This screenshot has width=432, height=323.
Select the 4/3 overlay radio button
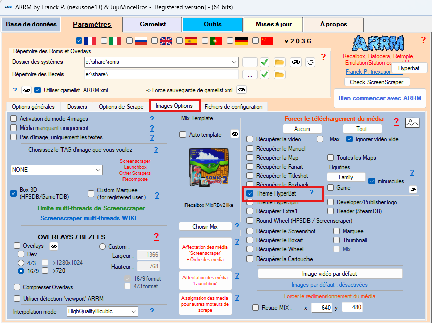[x=21, y=263]
